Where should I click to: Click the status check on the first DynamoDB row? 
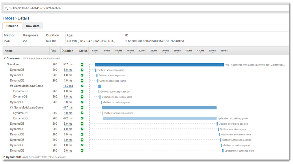tap(82, 70)
